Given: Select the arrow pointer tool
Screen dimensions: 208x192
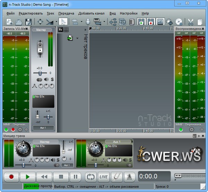Looking at the screenshot, I should (63, 21).
